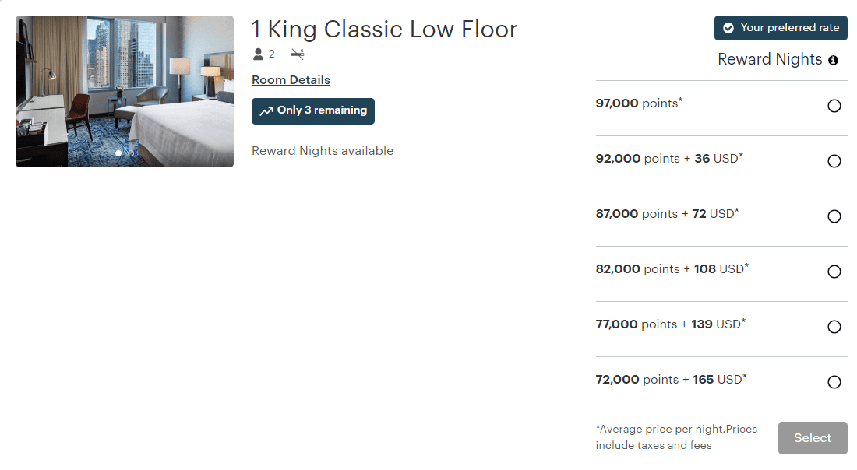Click the Your preferred rate label text

(790, 27)
